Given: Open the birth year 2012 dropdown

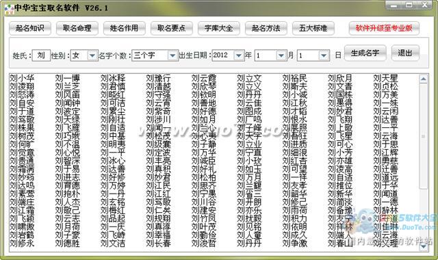Looking at the screenshot, I should [x=239, y=55].
